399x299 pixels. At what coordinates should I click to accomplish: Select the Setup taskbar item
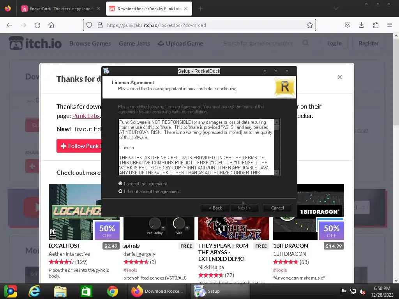tap(221, 291)
